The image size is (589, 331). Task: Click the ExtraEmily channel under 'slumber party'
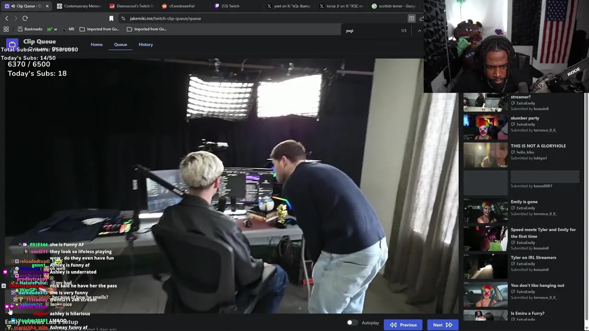525,125
